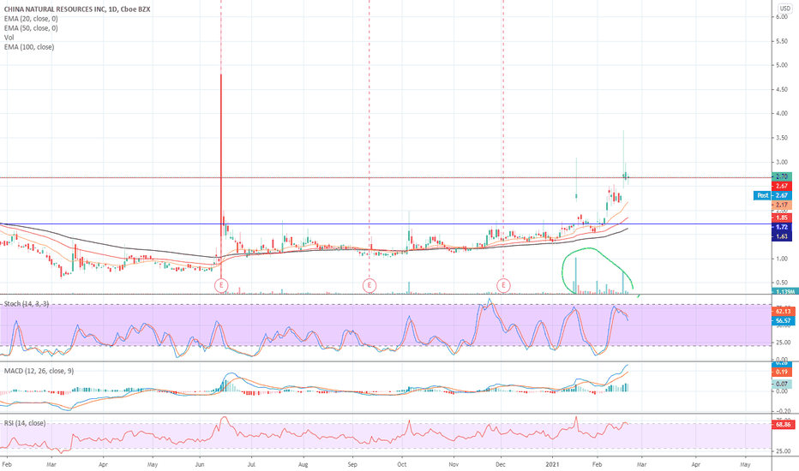Click the EMA (20, close, 0) indicator legend
This screenshot has height=471, width=799.
click(31, 19)
